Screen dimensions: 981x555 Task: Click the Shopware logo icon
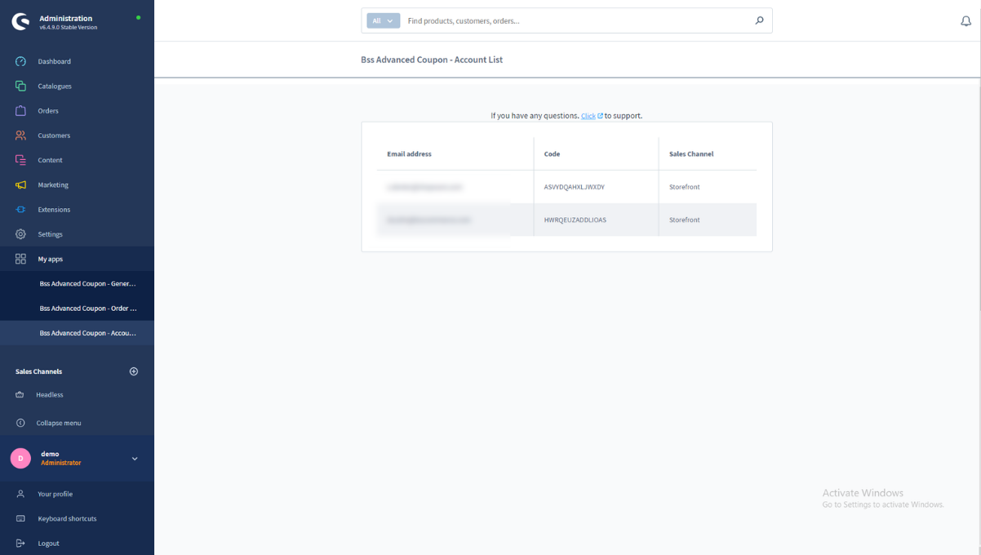20,22
